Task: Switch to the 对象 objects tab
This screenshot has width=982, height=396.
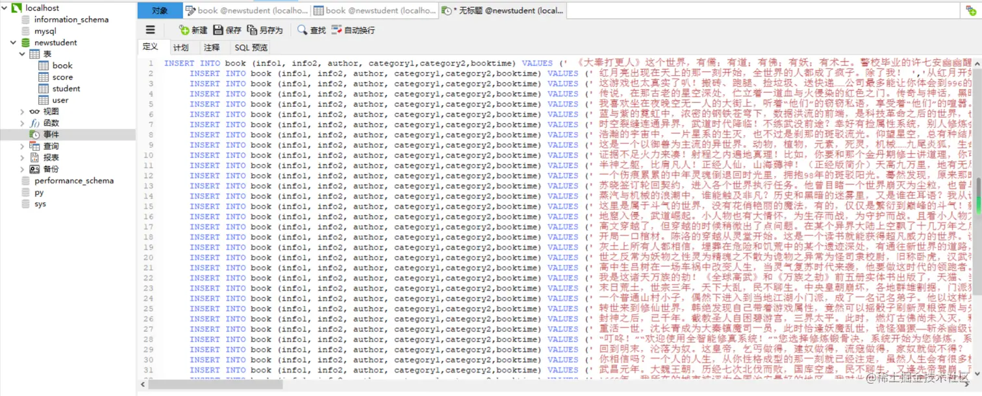Action: pyautogui.click(x=160, y=10)
